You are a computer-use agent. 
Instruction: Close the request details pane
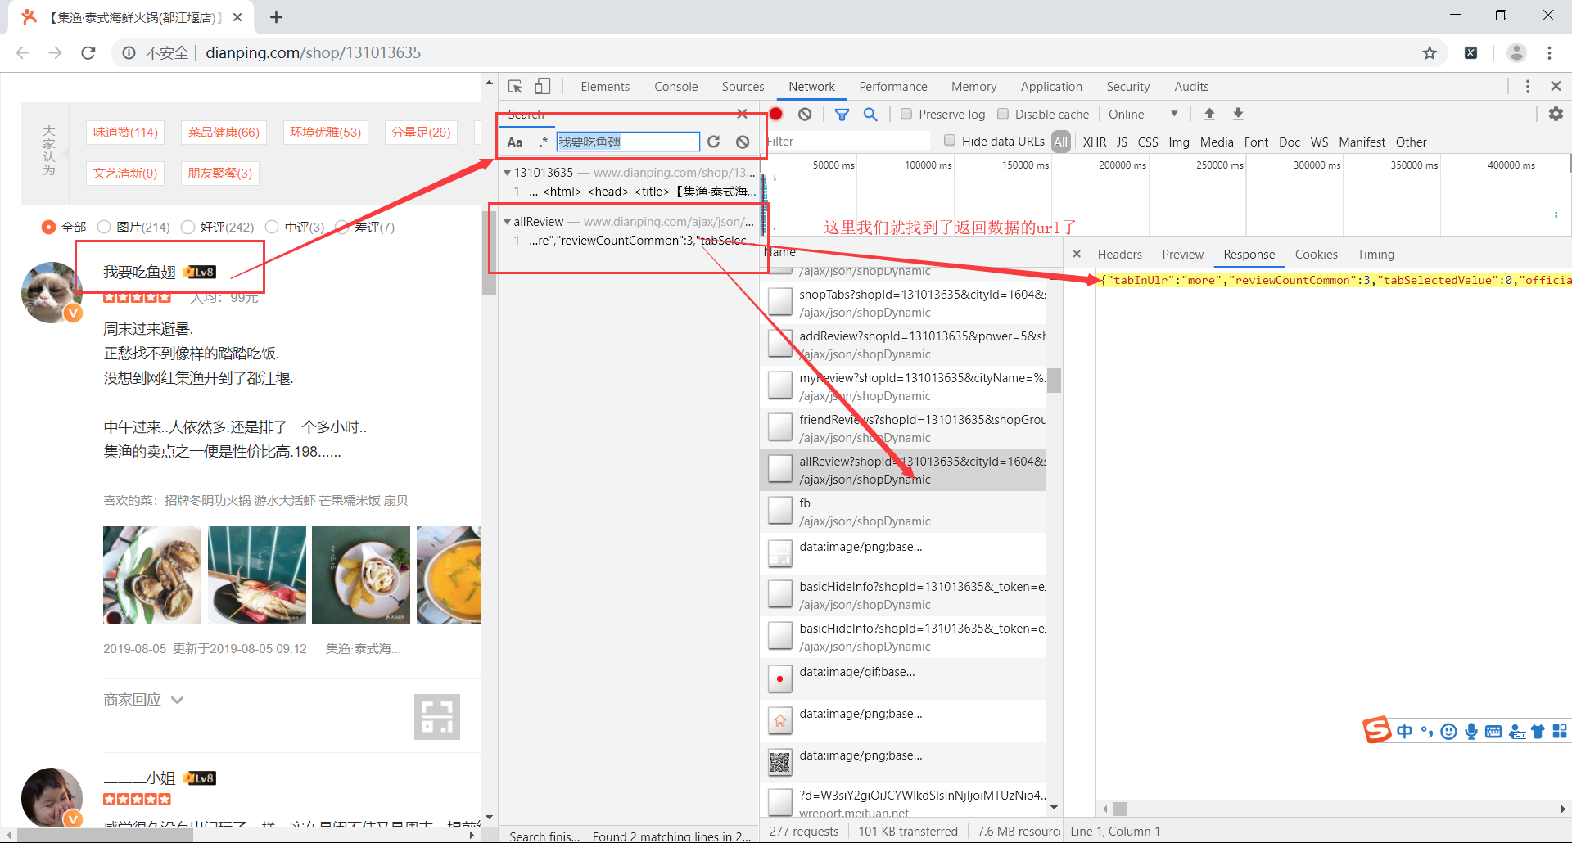(x=1077, y=254)
